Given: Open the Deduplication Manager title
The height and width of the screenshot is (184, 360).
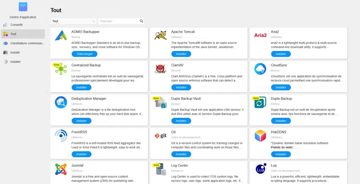Looking at the screenshot, I should (x=89, y=98).
